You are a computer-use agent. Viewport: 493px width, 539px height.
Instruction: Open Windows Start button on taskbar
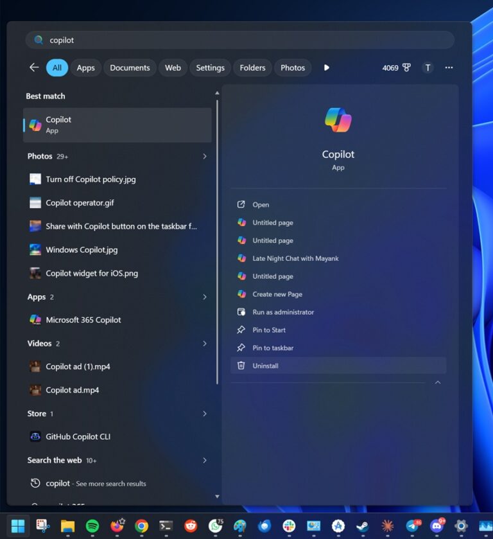[18, 526]
